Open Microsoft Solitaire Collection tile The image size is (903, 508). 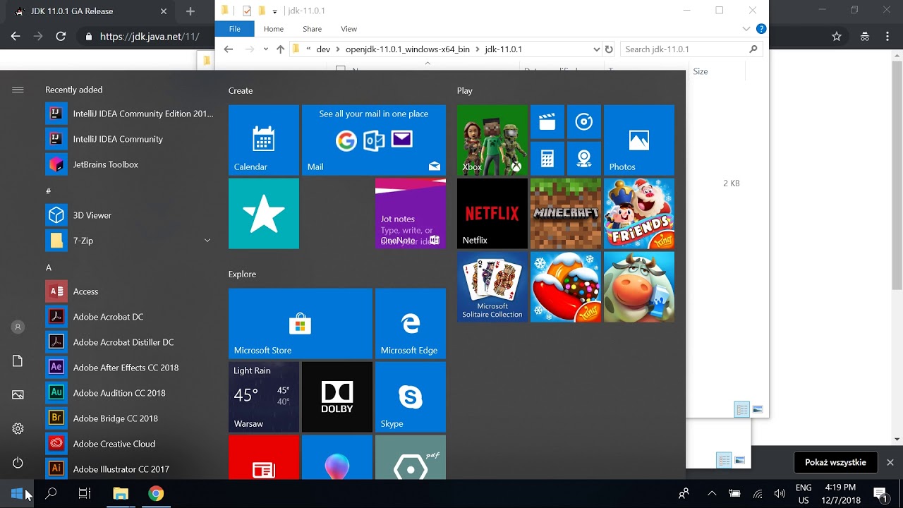coord(492,286)
